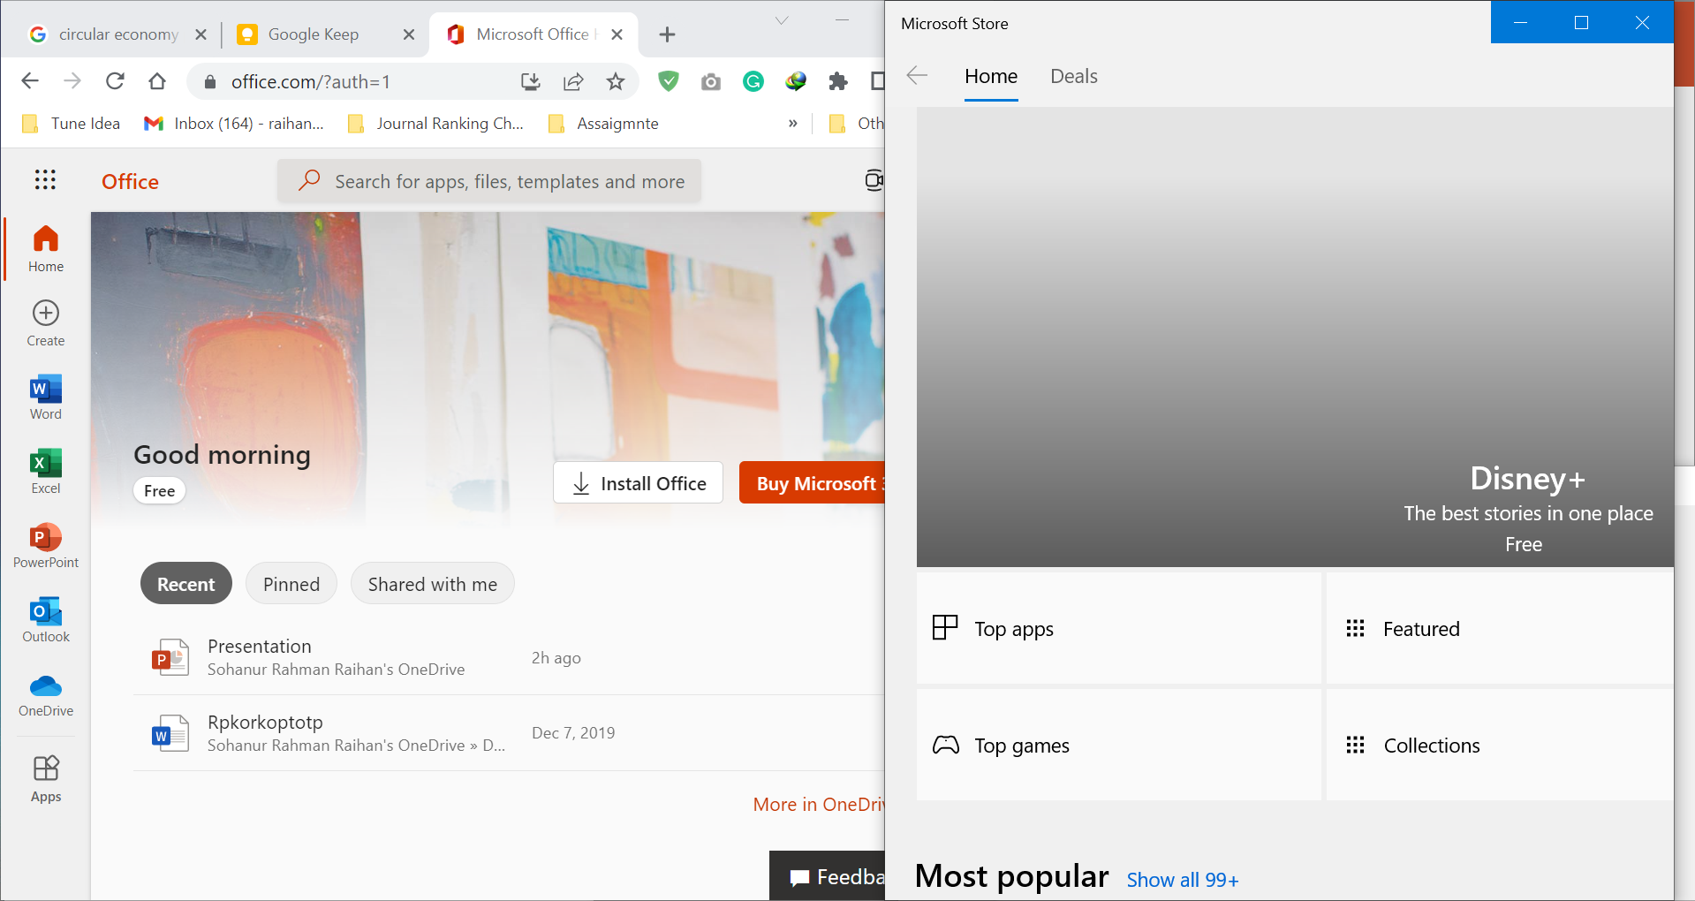The image size is (1695, 901).
Task: Select the Microsoft Office browser tab
Action: pos(534,34)
